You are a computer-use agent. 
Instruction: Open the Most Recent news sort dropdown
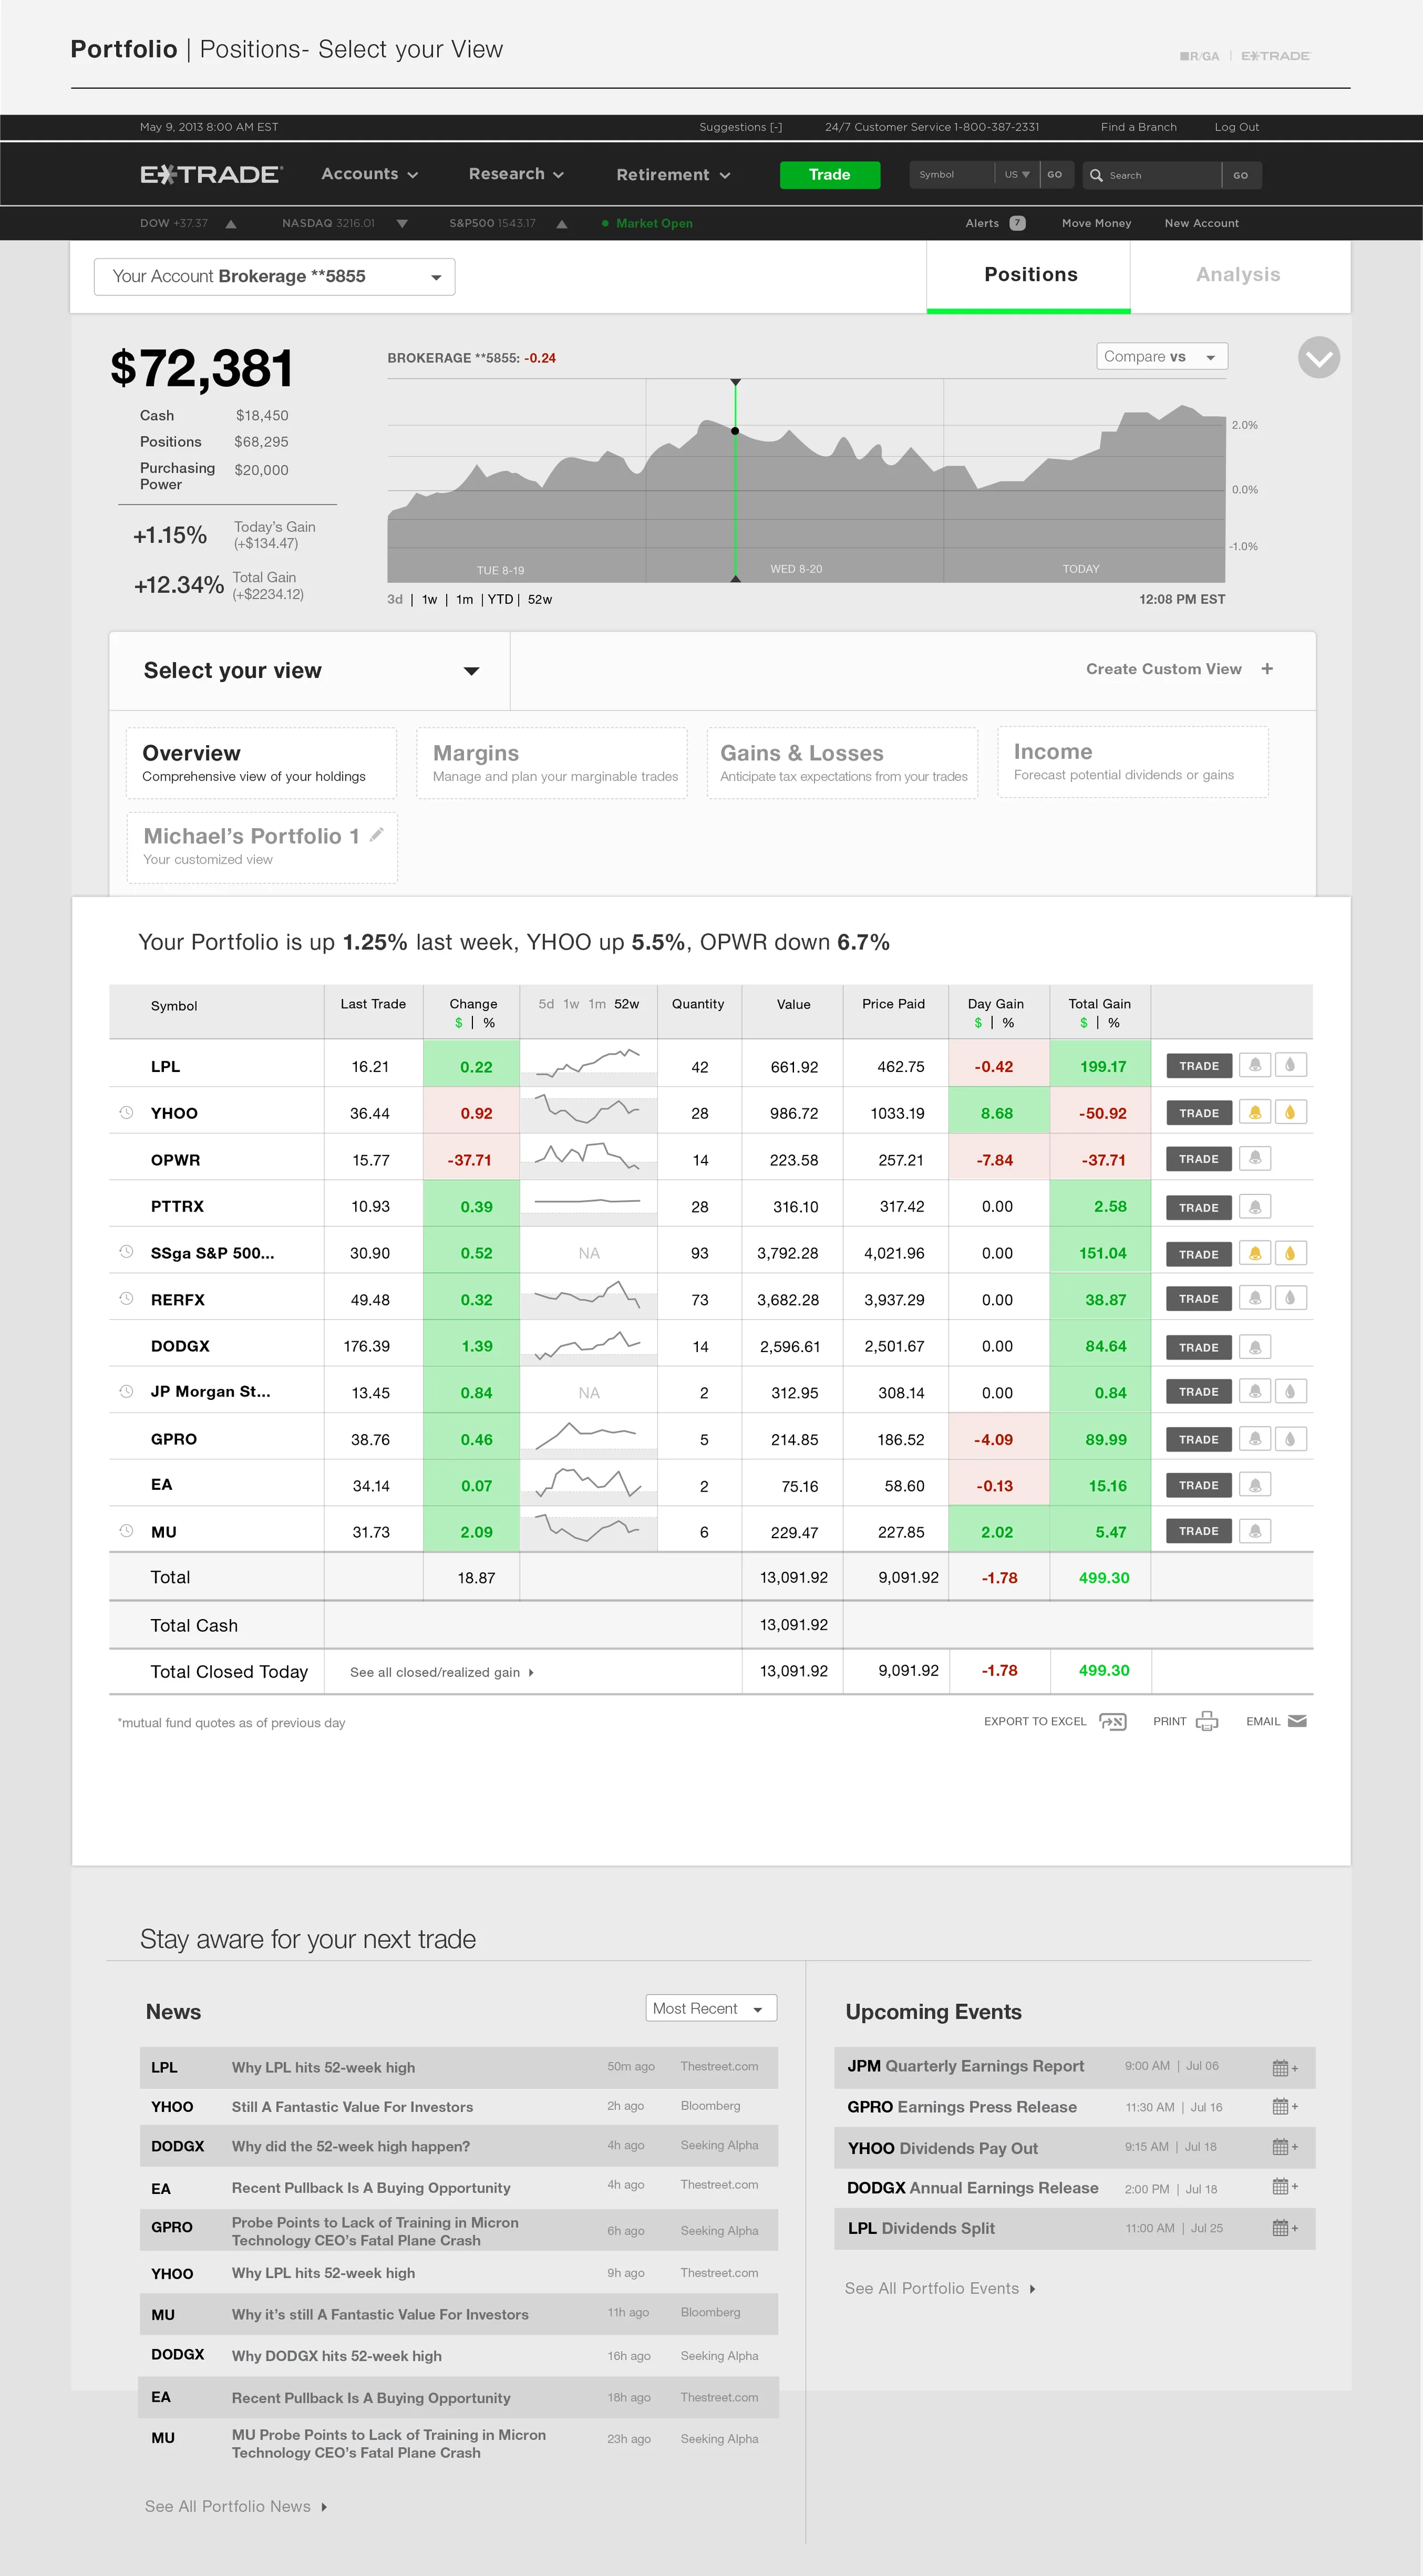[711, 2008]
